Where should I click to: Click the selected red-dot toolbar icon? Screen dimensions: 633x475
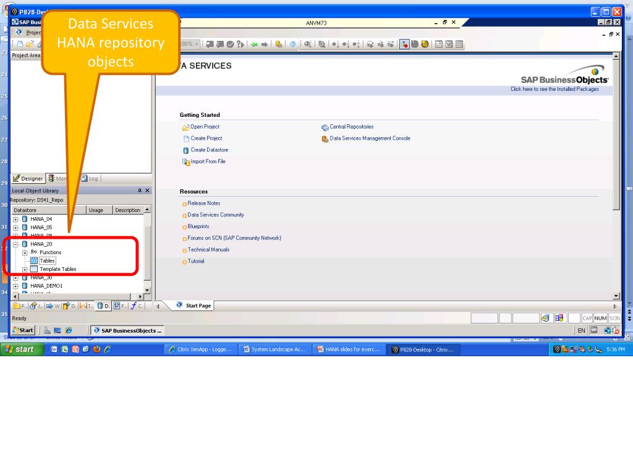coord(404,45)
